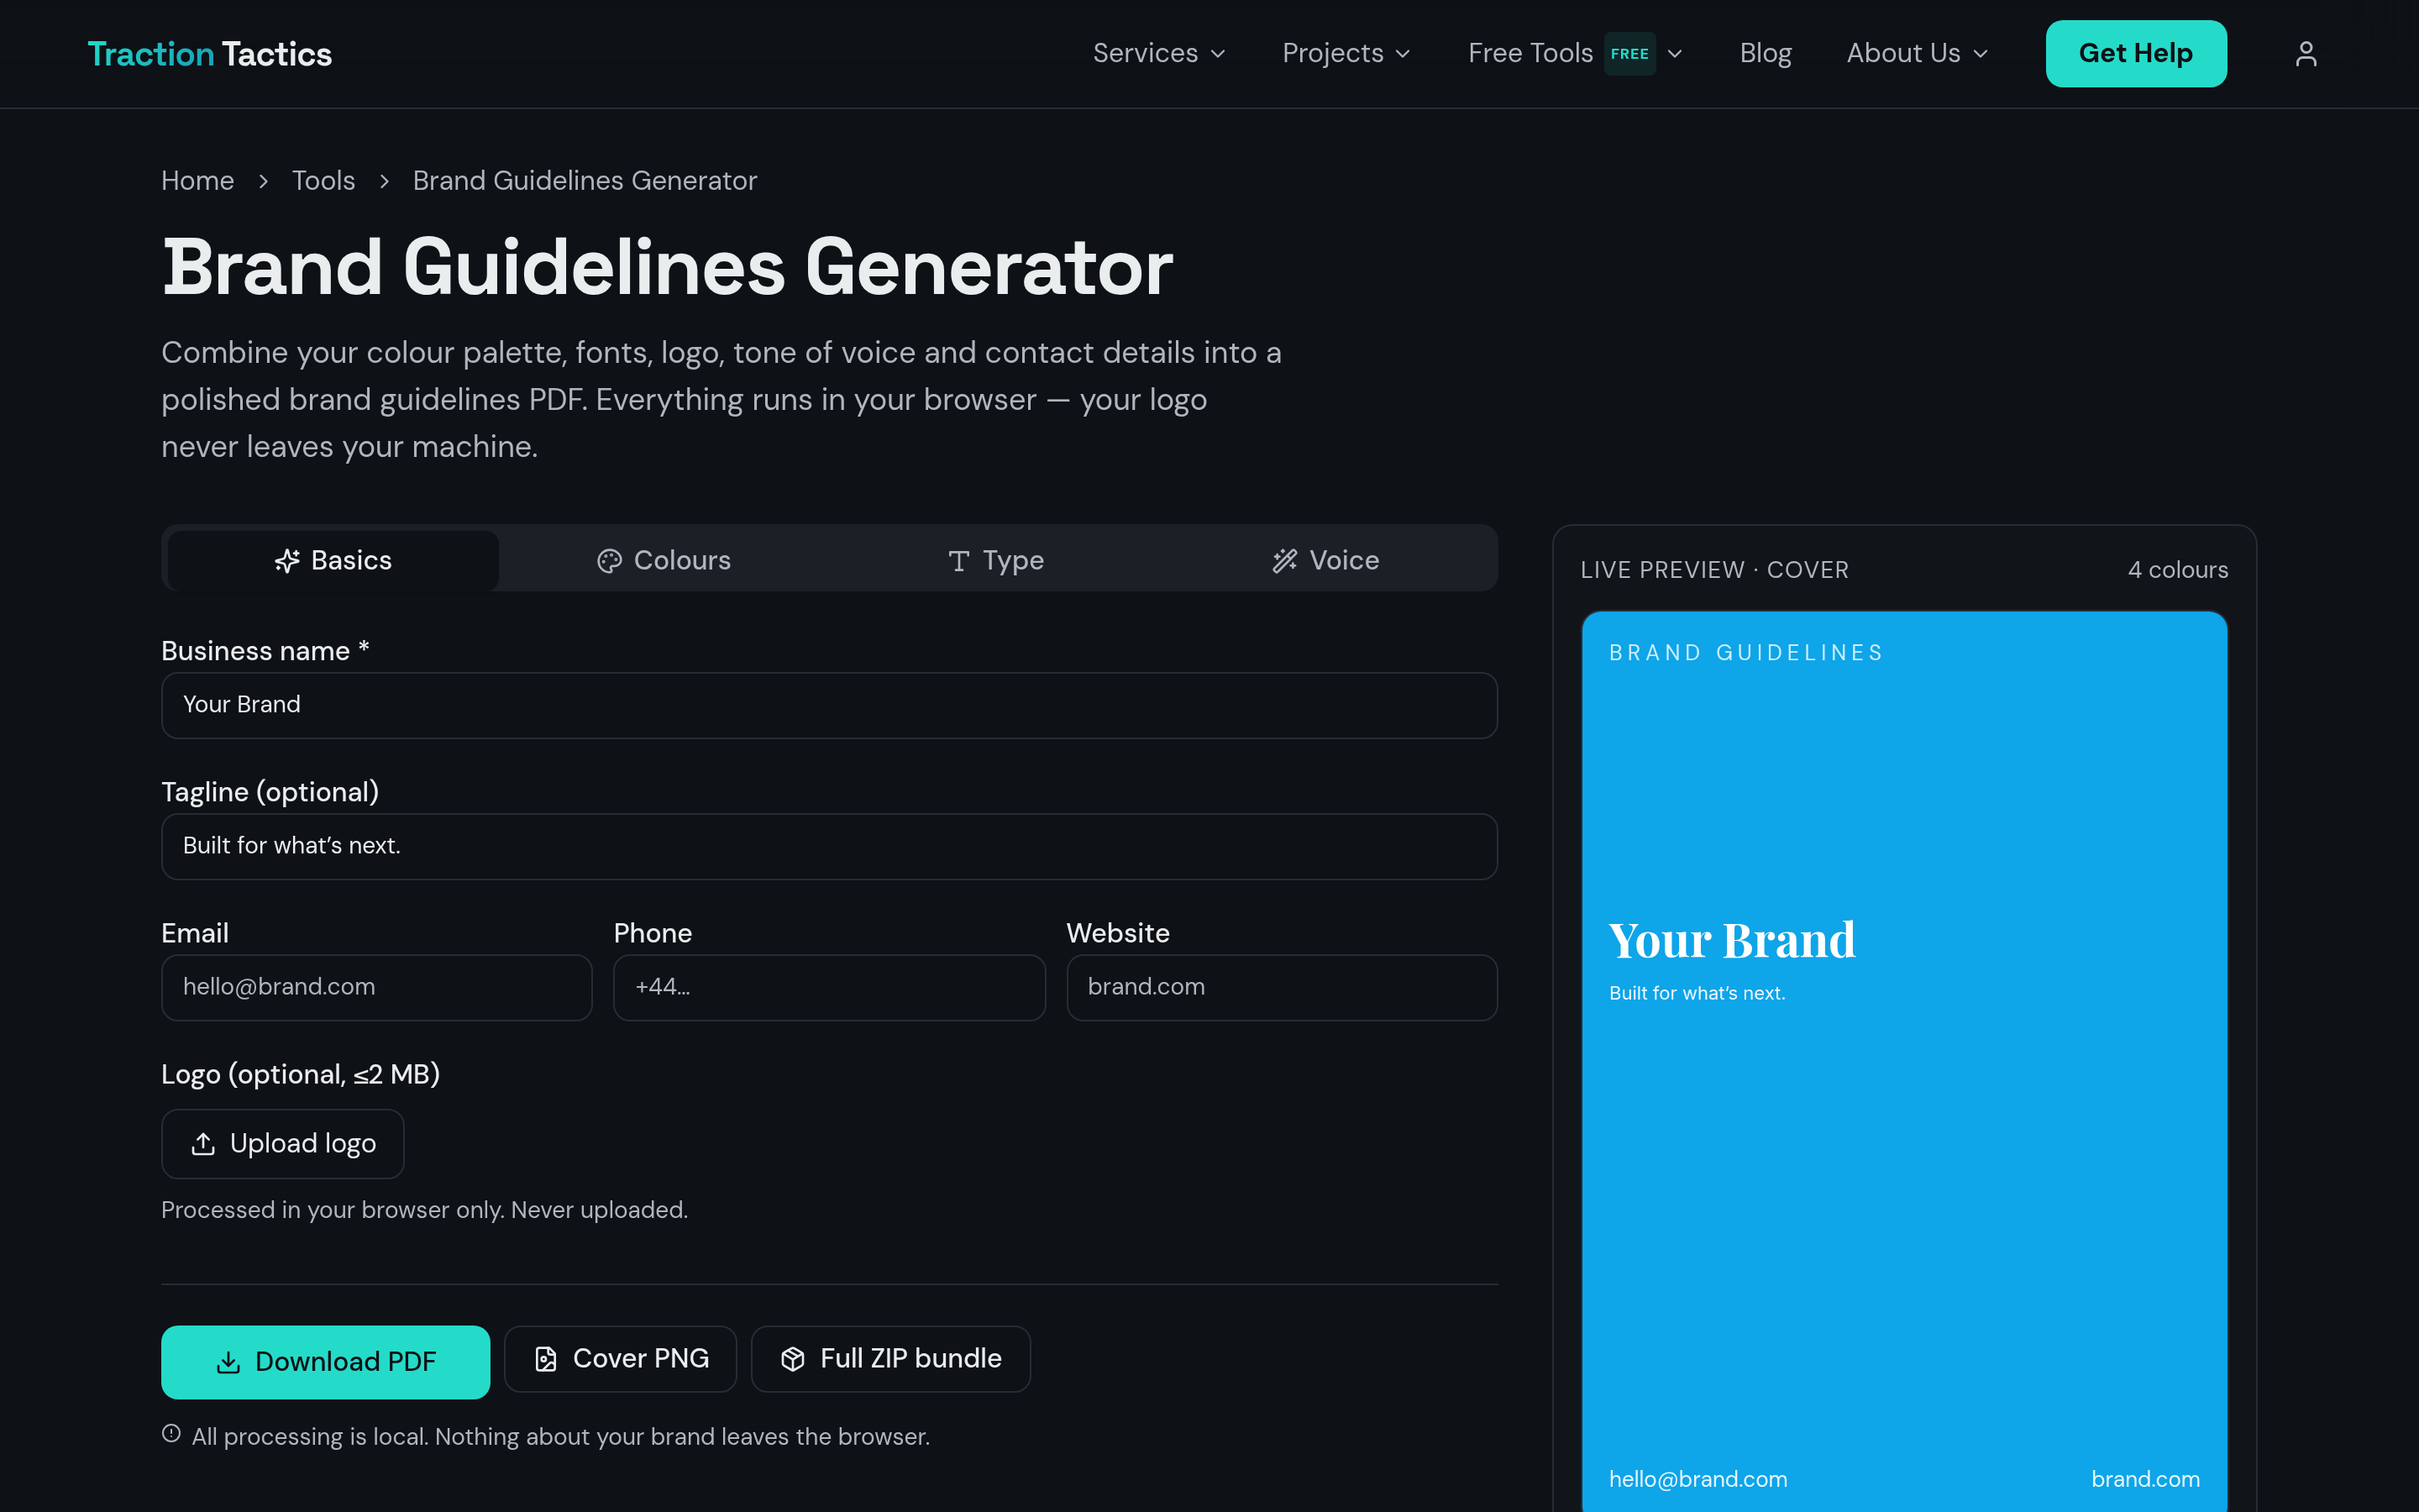2419x1512 pixels.
Task: Click the download icon in Download PDF
Action: point(228,1362)
